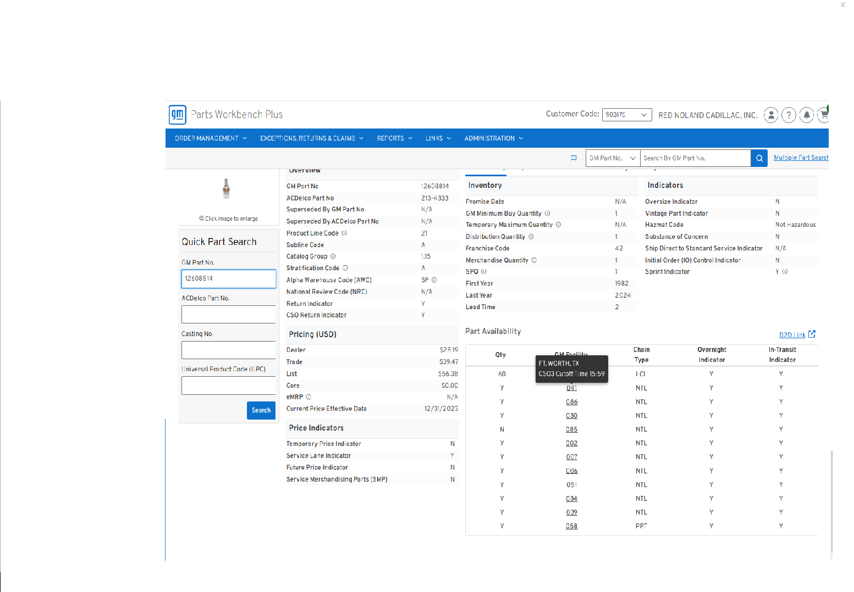The image size is (854, 592).
Task: Expand Exceptions, Returns & Claims menu
Action: [312, 138]
